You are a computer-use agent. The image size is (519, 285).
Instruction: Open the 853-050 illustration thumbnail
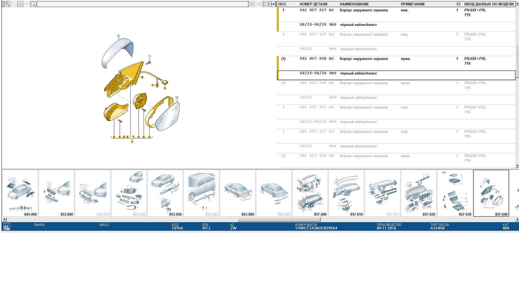165,193
